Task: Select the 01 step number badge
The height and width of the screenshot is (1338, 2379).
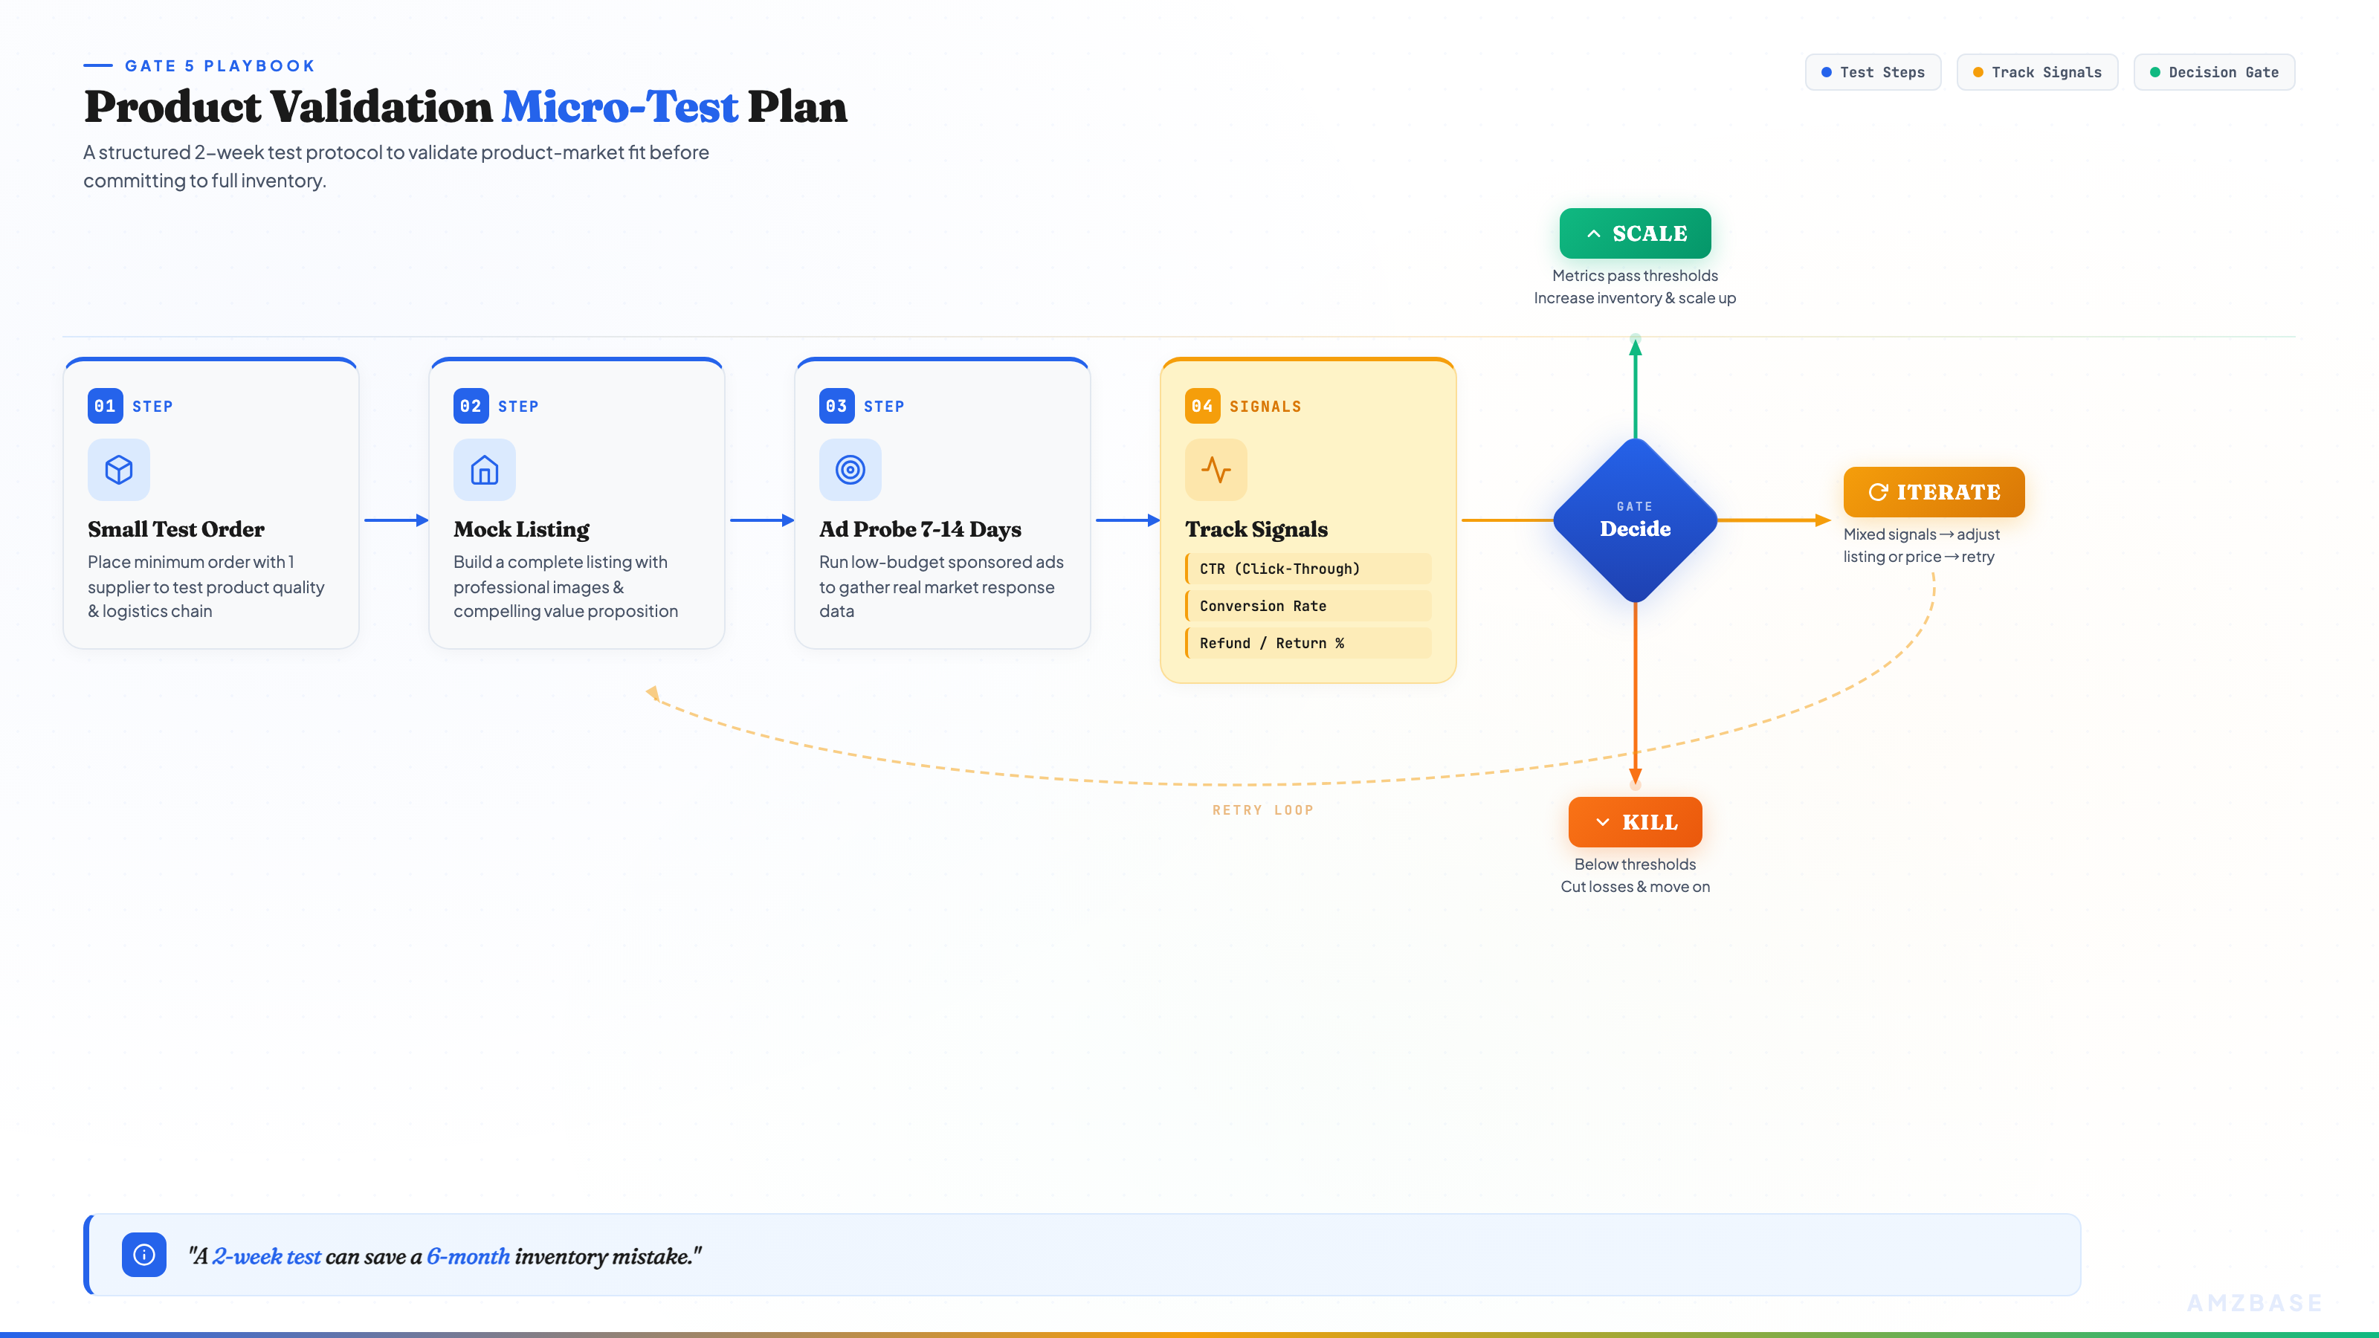Action: 104,405
